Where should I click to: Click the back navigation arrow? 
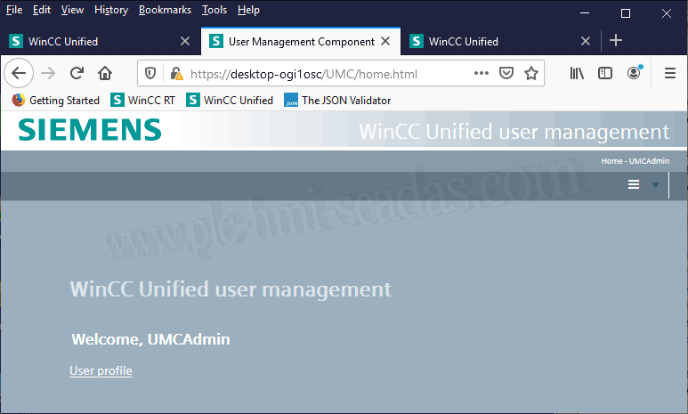point(20,73)
